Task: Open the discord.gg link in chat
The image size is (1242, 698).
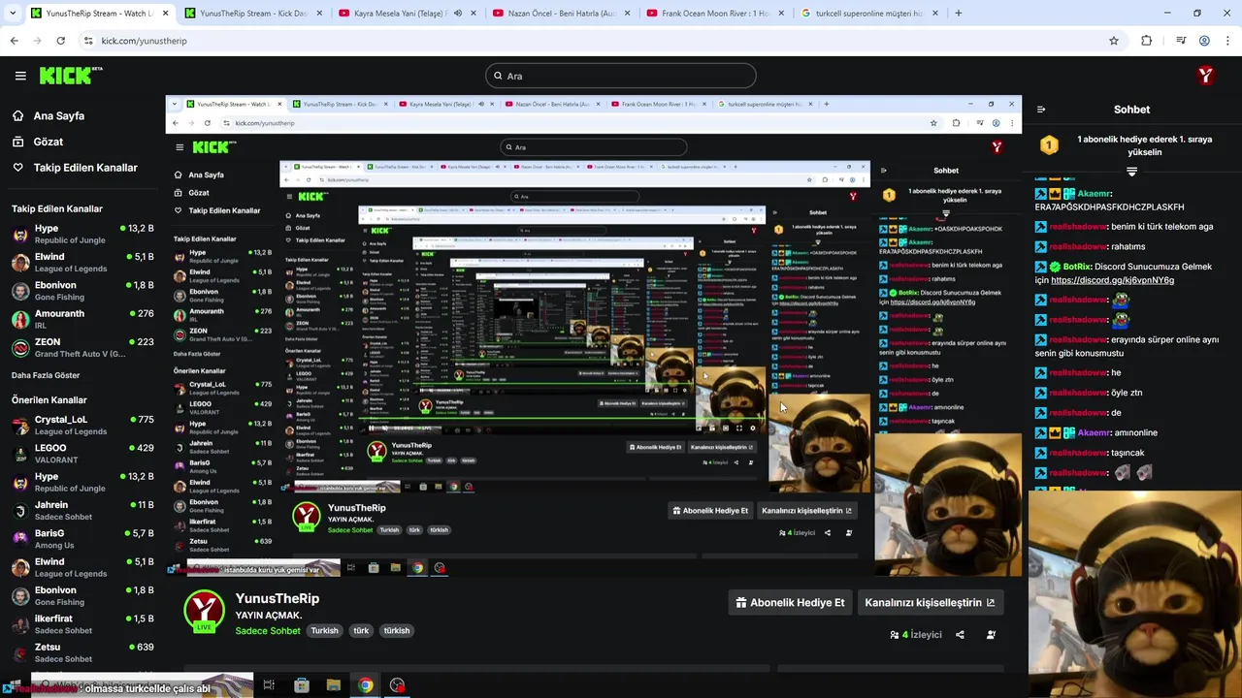Action: 1112,280
